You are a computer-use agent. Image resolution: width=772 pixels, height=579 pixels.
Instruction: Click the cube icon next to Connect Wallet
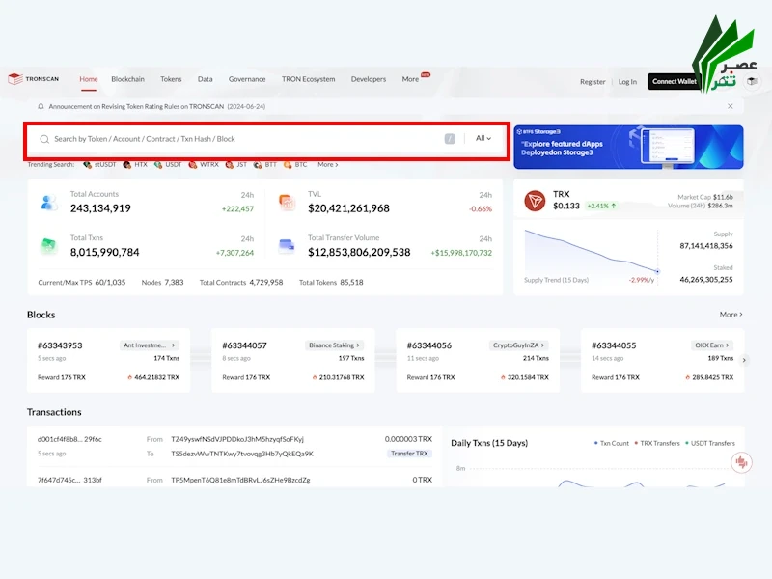752,81
